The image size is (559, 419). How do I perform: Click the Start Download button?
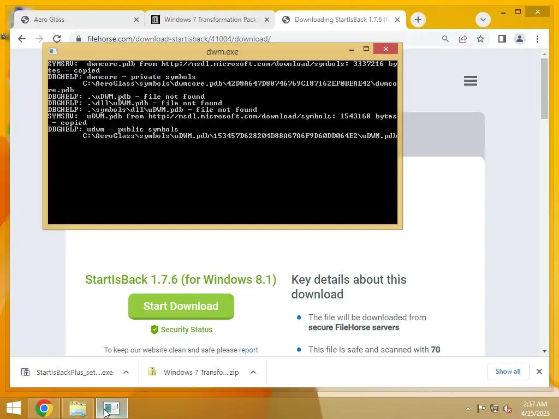(x=181, y=307)
